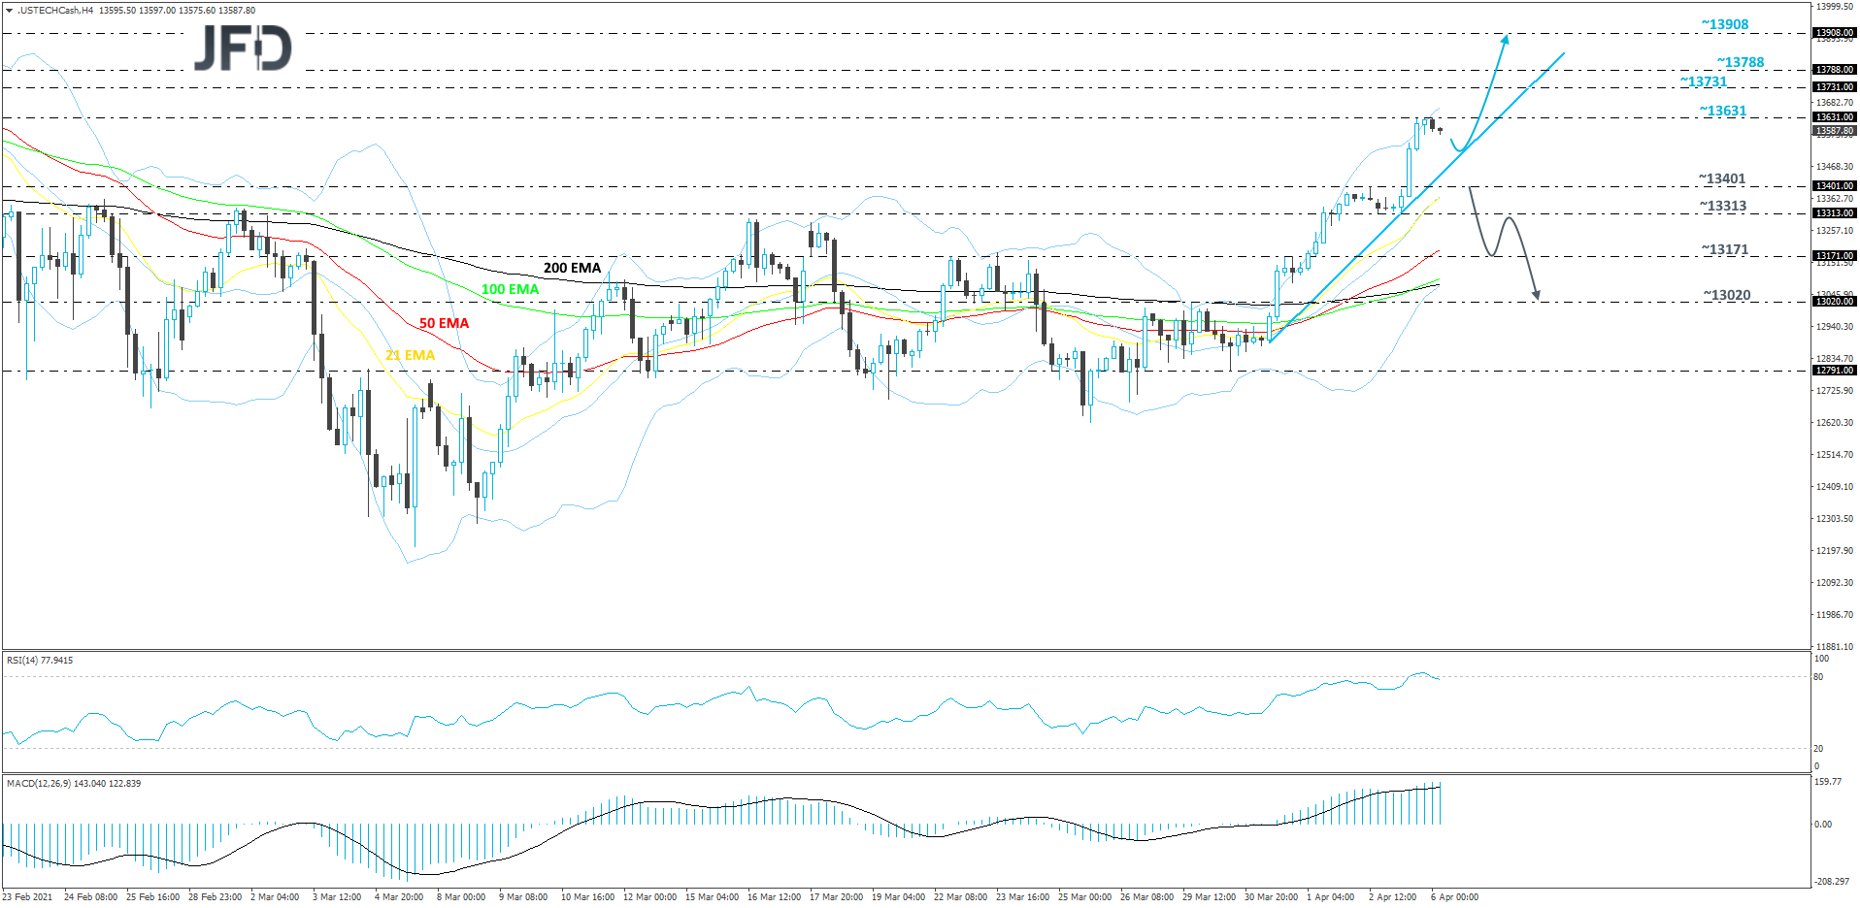Click the MACD 159.77 axis value
Image resolution: width=1860 pixels, height=908 pixels.
coord(1828,782)
